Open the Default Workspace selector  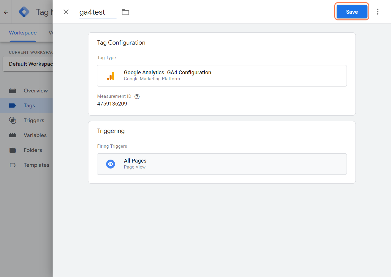click(x=28, y=64)
